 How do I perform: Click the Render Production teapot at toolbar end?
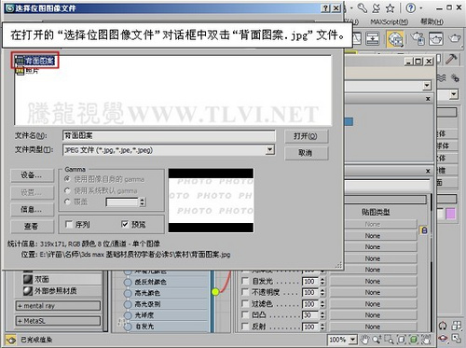(x=455, y=39)
